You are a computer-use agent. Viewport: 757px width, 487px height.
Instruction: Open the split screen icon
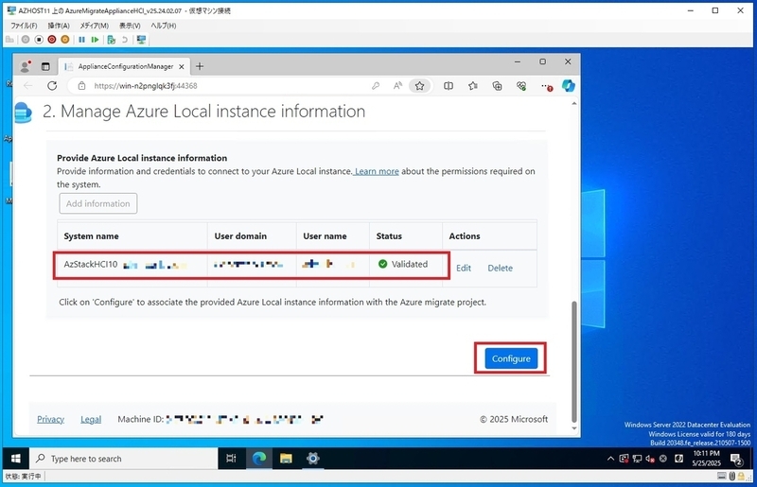coord(449,86)
